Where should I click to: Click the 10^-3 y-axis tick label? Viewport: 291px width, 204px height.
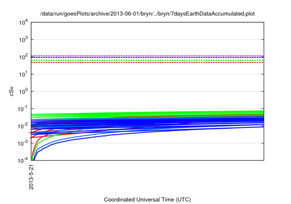(23, 143)
